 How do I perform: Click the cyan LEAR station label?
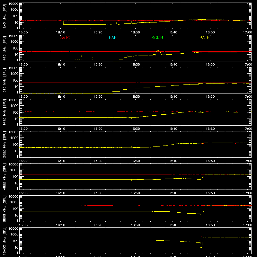tap(111, 38)
